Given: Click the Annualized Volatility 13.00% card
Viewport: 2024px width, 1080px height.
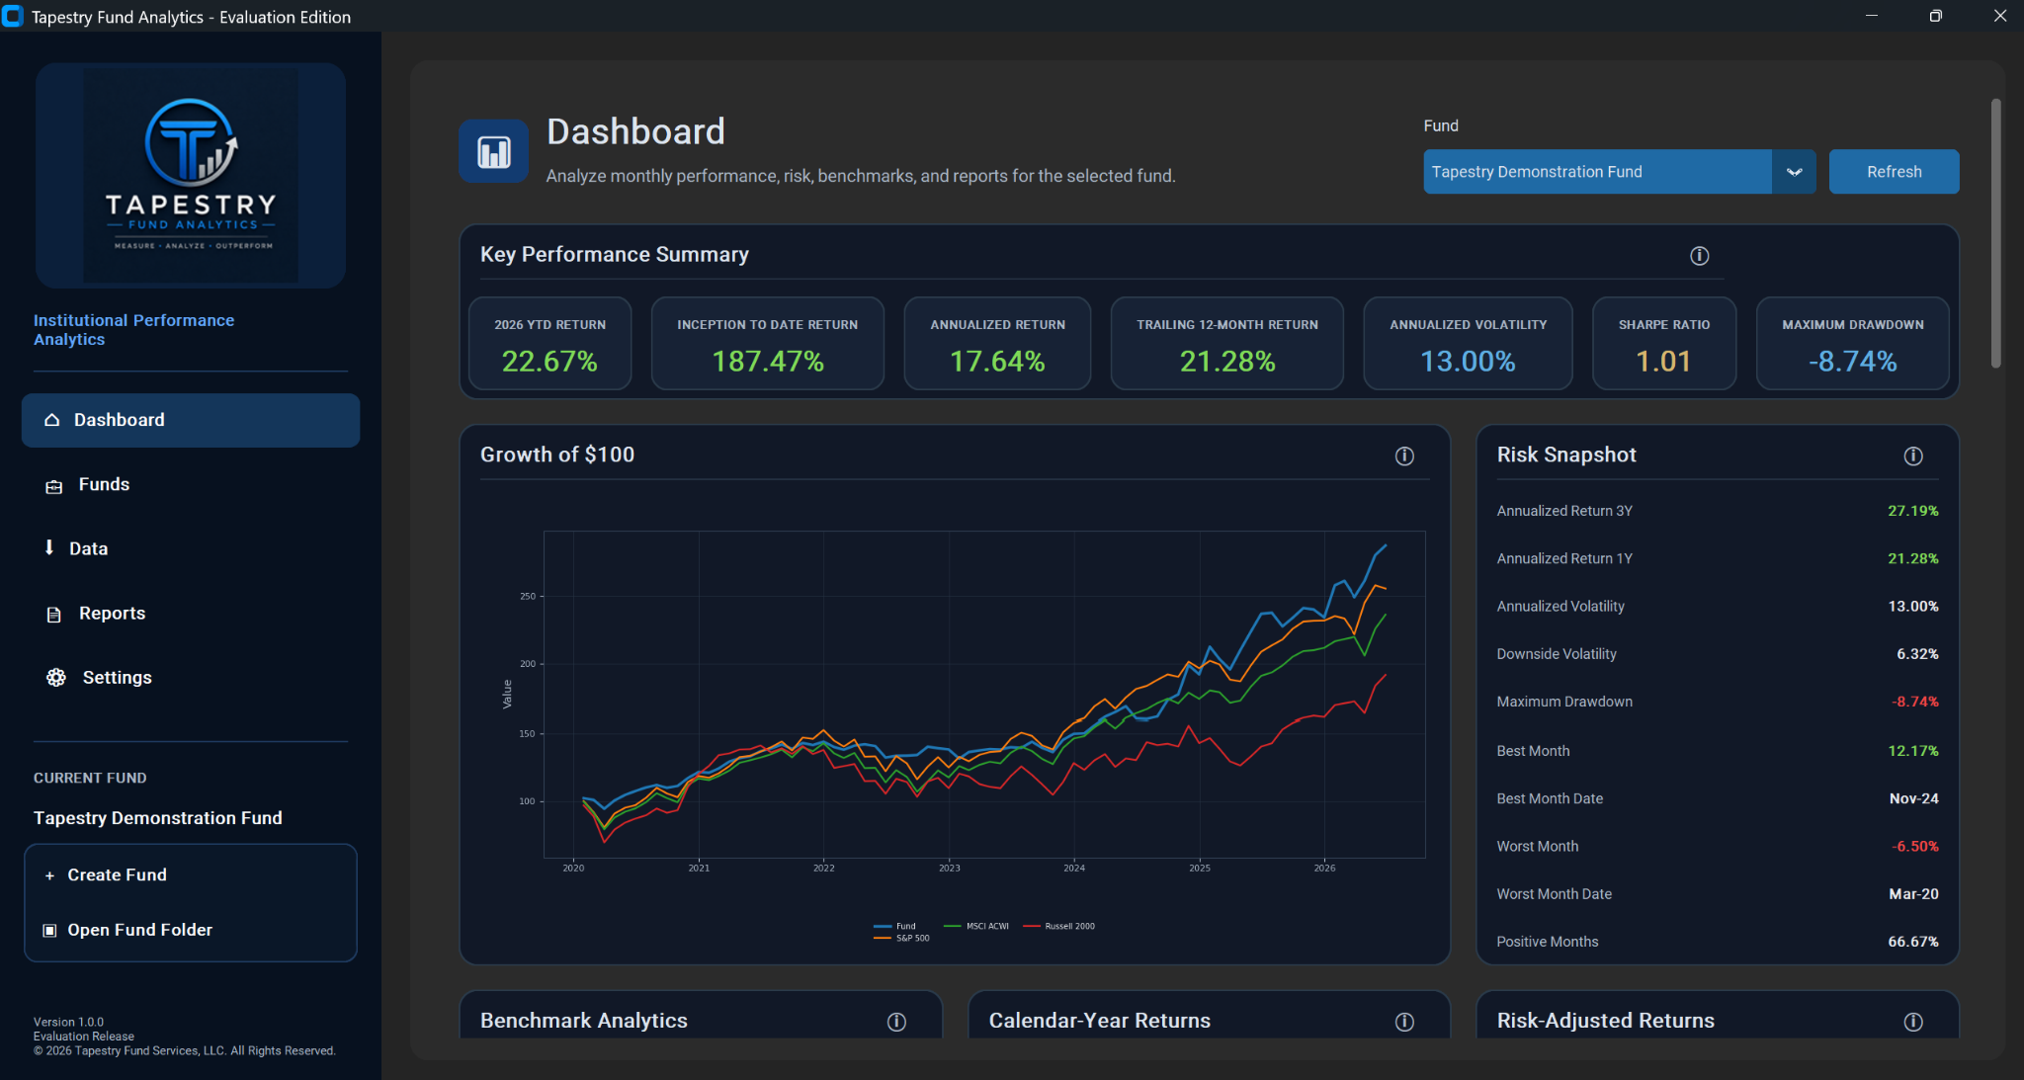Looking at the screenshot, I should point(1468,343).
